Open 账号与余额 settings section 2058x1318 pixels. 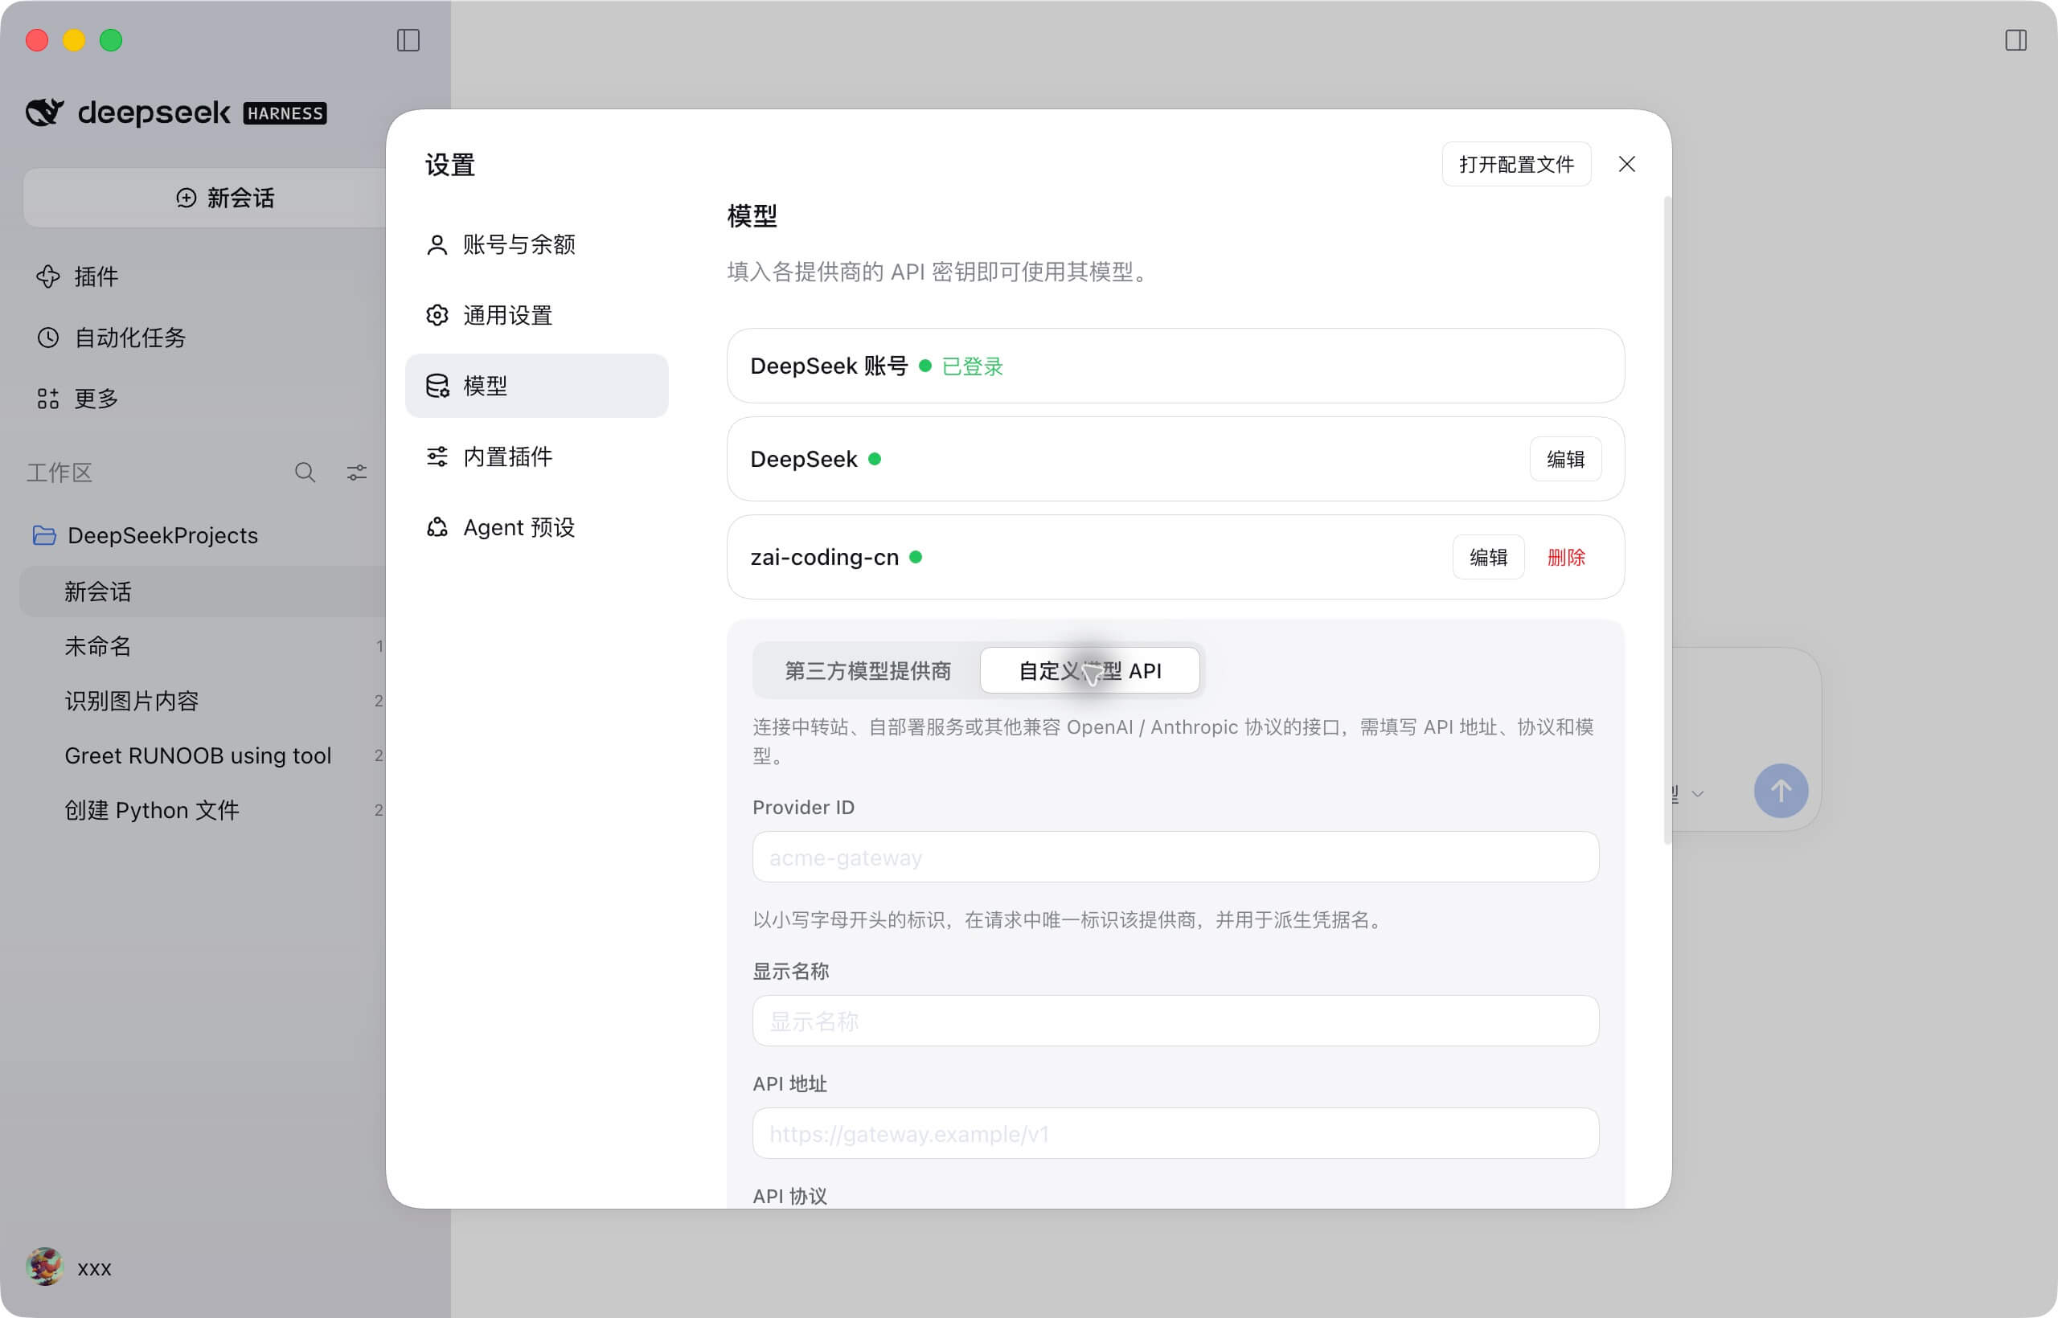click(x=536, y=245)
